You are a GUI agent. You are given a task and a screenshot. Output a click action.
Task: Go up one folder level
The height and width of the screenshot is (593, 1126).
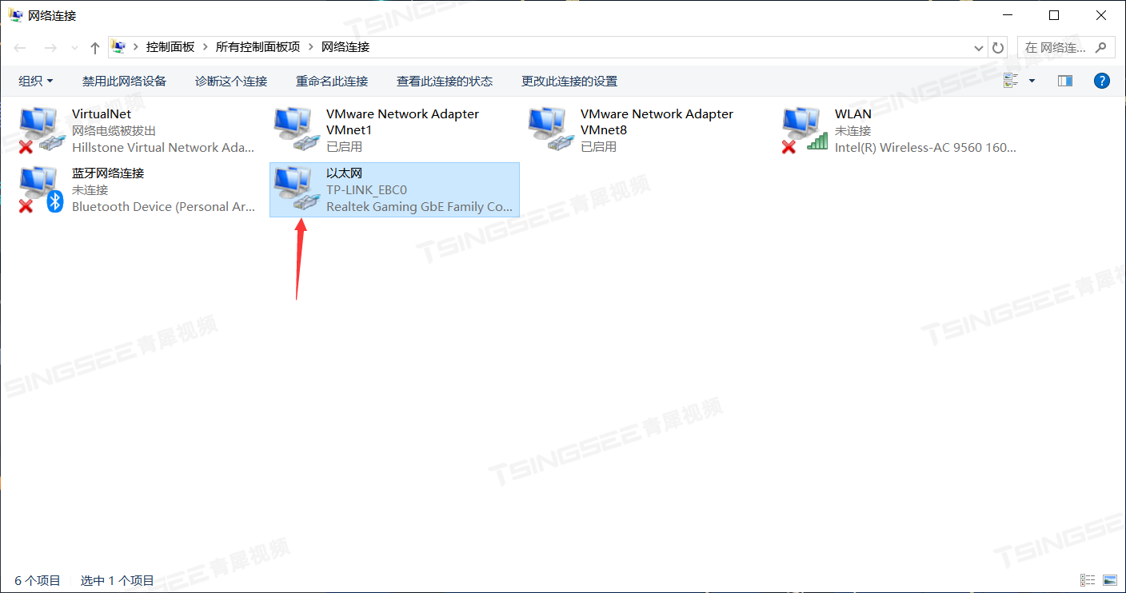95,48
